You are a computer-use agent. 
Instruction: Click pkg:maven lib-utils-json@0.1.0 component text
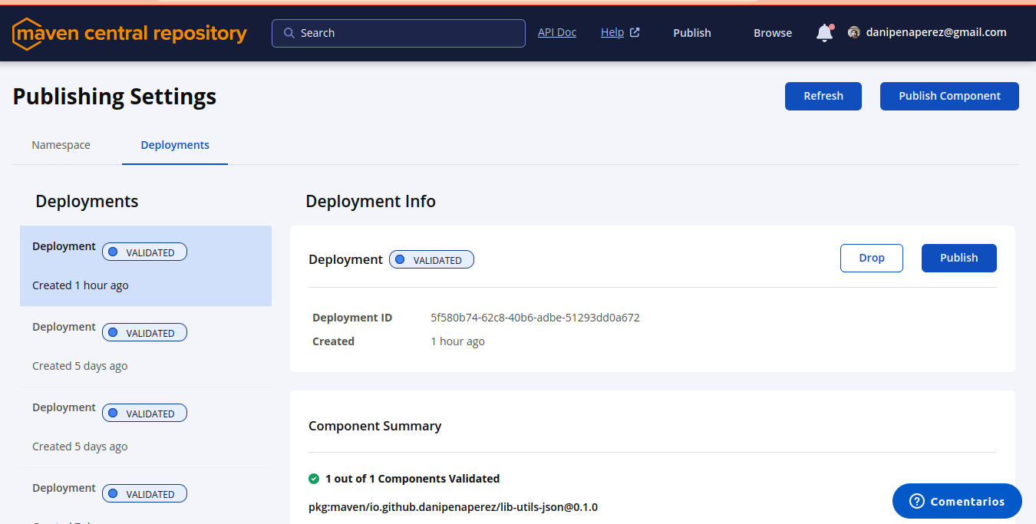click(453, 507)
